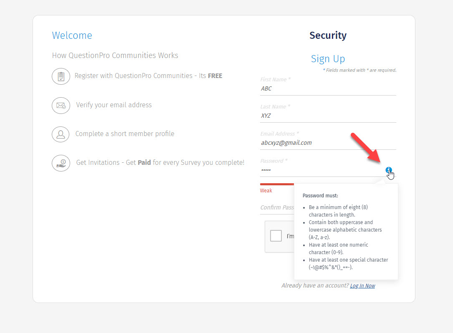Open the Log In Now link
The width and height of the screenshot is (453, 333).
click(x=362, y=286)
